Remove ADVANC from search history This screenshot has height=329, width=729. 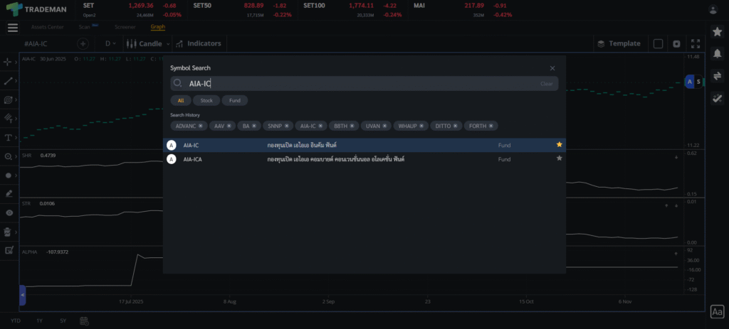pos(201,126)
